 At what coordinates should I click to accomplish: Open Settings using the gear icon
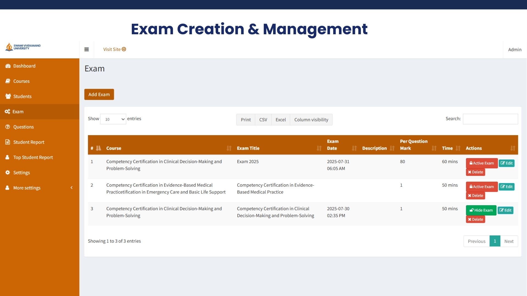click(8, 172)
